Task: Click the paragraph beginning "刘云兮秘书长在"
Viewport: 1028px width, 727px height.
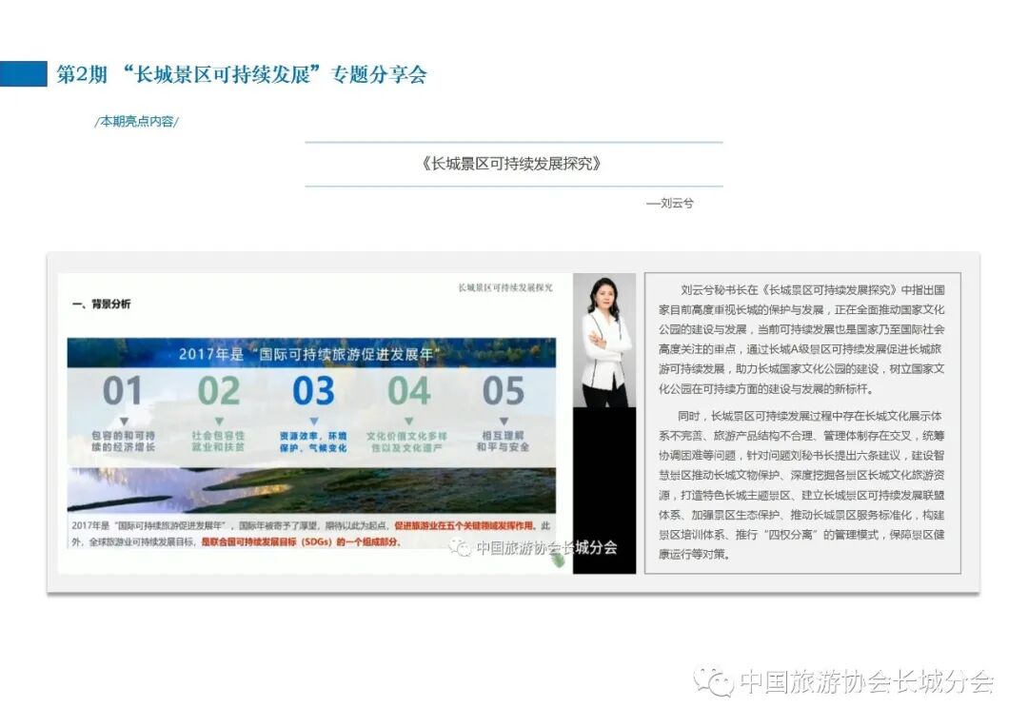Action: click(x=801, y=340)
